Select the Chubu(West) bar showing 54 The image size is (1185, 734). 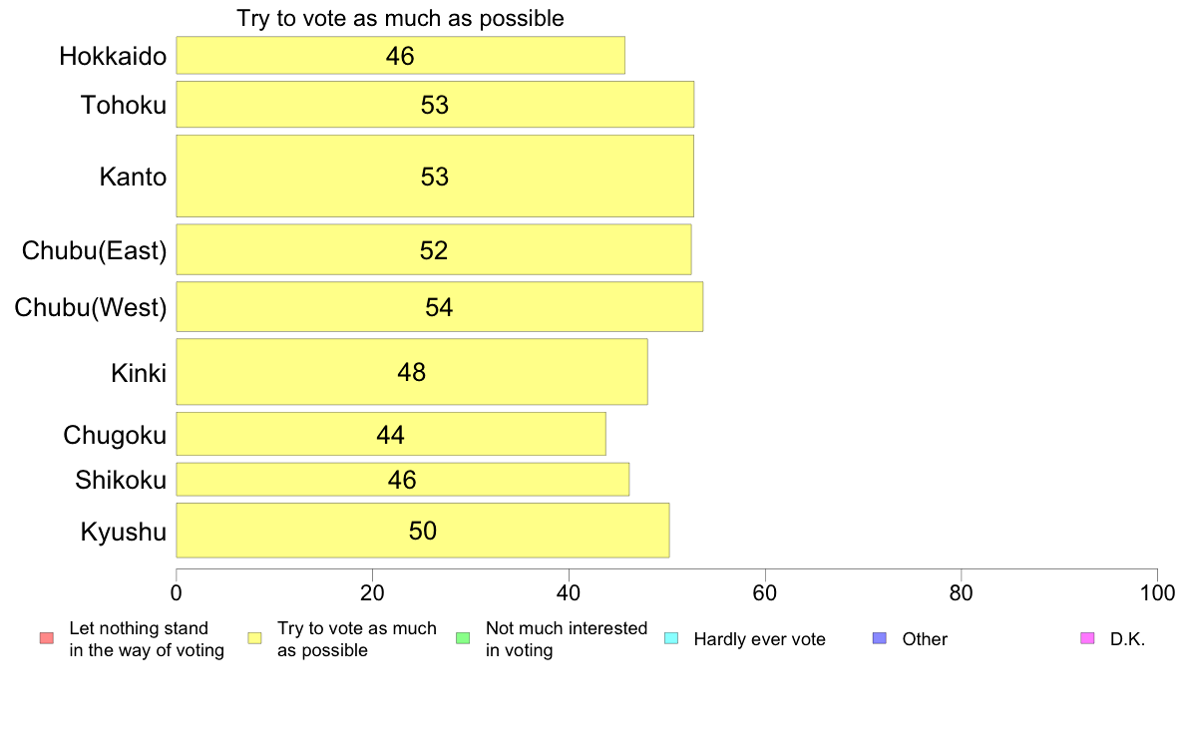(440, 307)
